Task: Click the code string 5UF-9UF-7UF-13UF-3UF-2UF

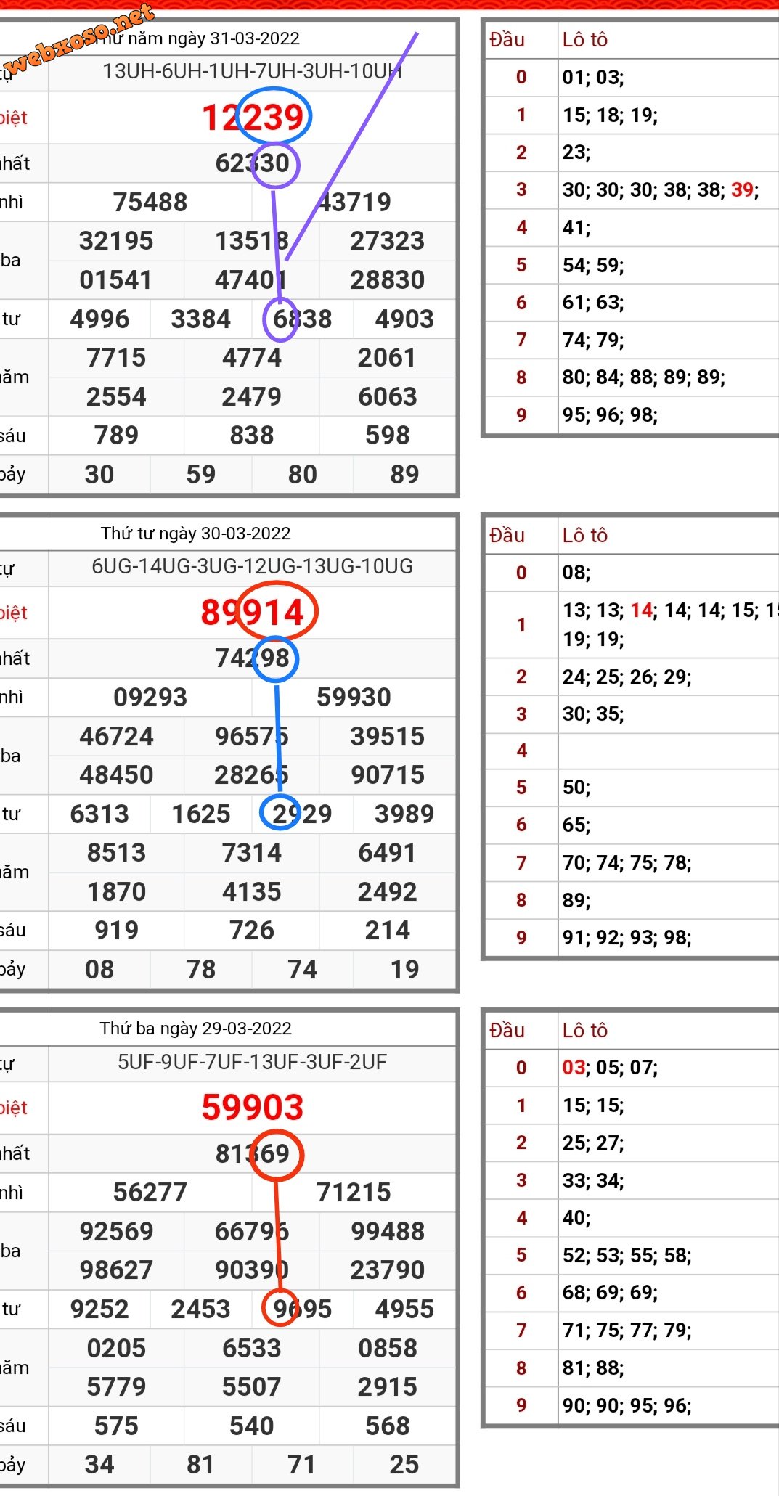Action: tap(252, 1062)
